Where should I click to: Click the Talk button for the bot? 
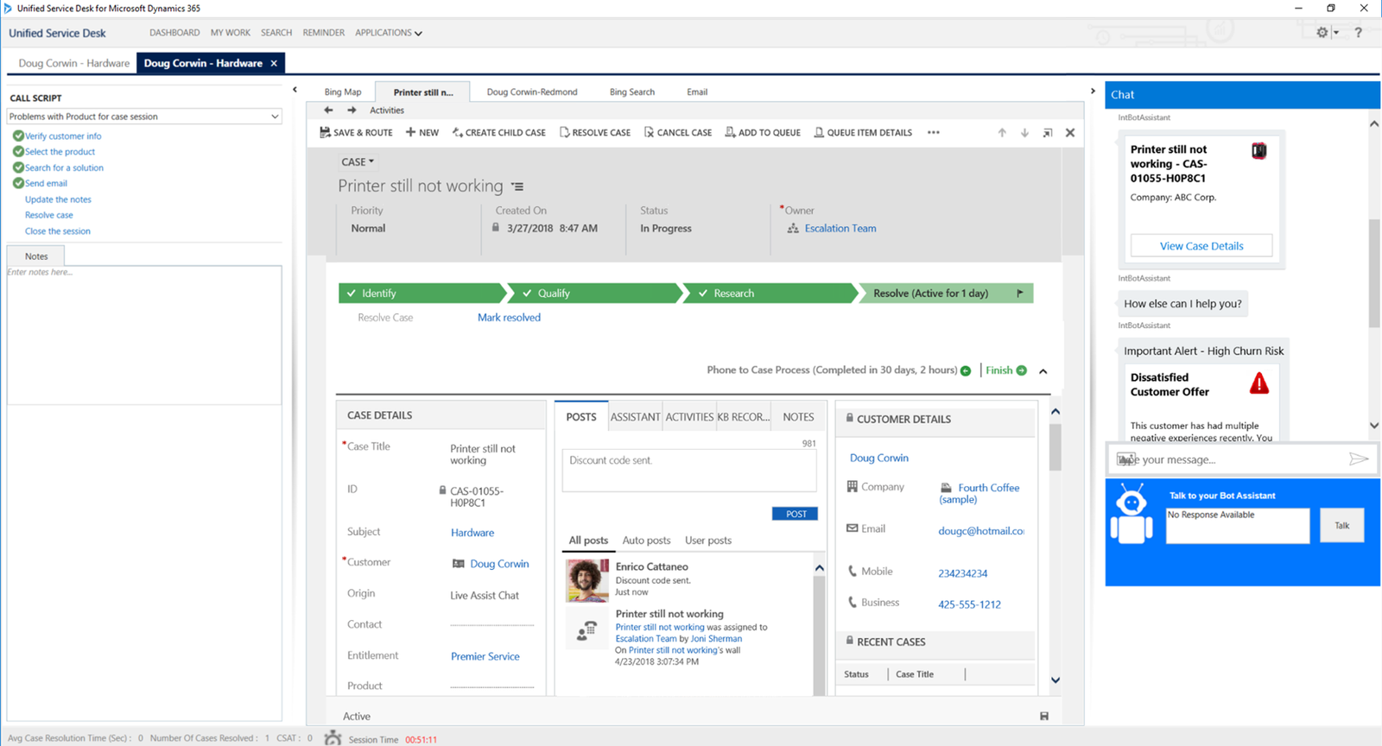click(x=1342, y=525)
